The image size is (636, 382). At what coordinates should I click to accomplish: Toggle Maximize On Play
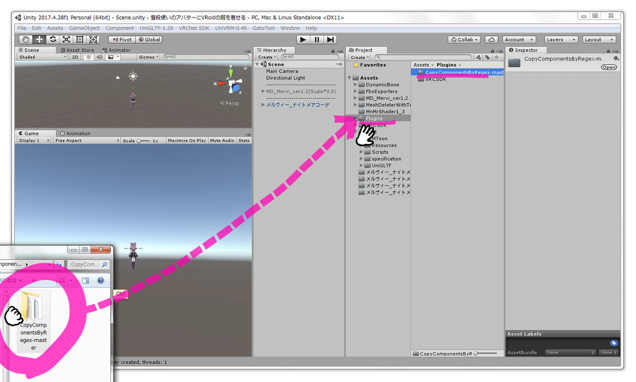click(x=187, y=140)
